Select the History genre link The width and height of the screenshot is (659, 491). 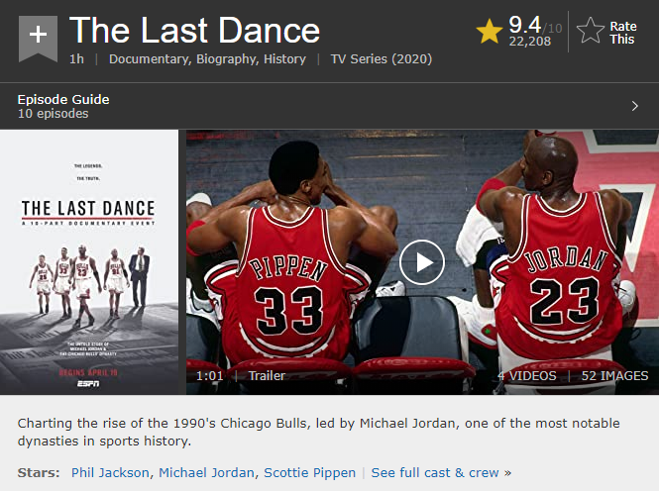284,58
